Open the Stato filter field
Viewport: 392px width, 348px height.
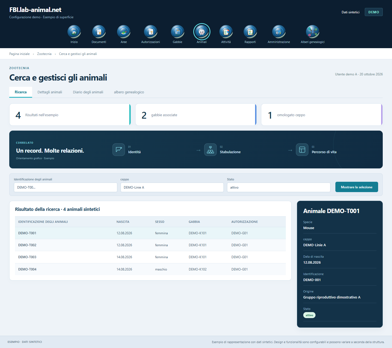point(279,187)
